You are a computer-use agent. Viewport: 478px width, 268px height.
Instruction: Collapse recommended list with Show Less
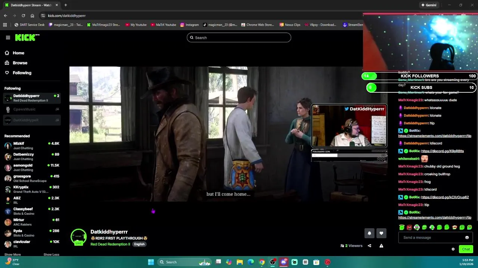(51, 255)
